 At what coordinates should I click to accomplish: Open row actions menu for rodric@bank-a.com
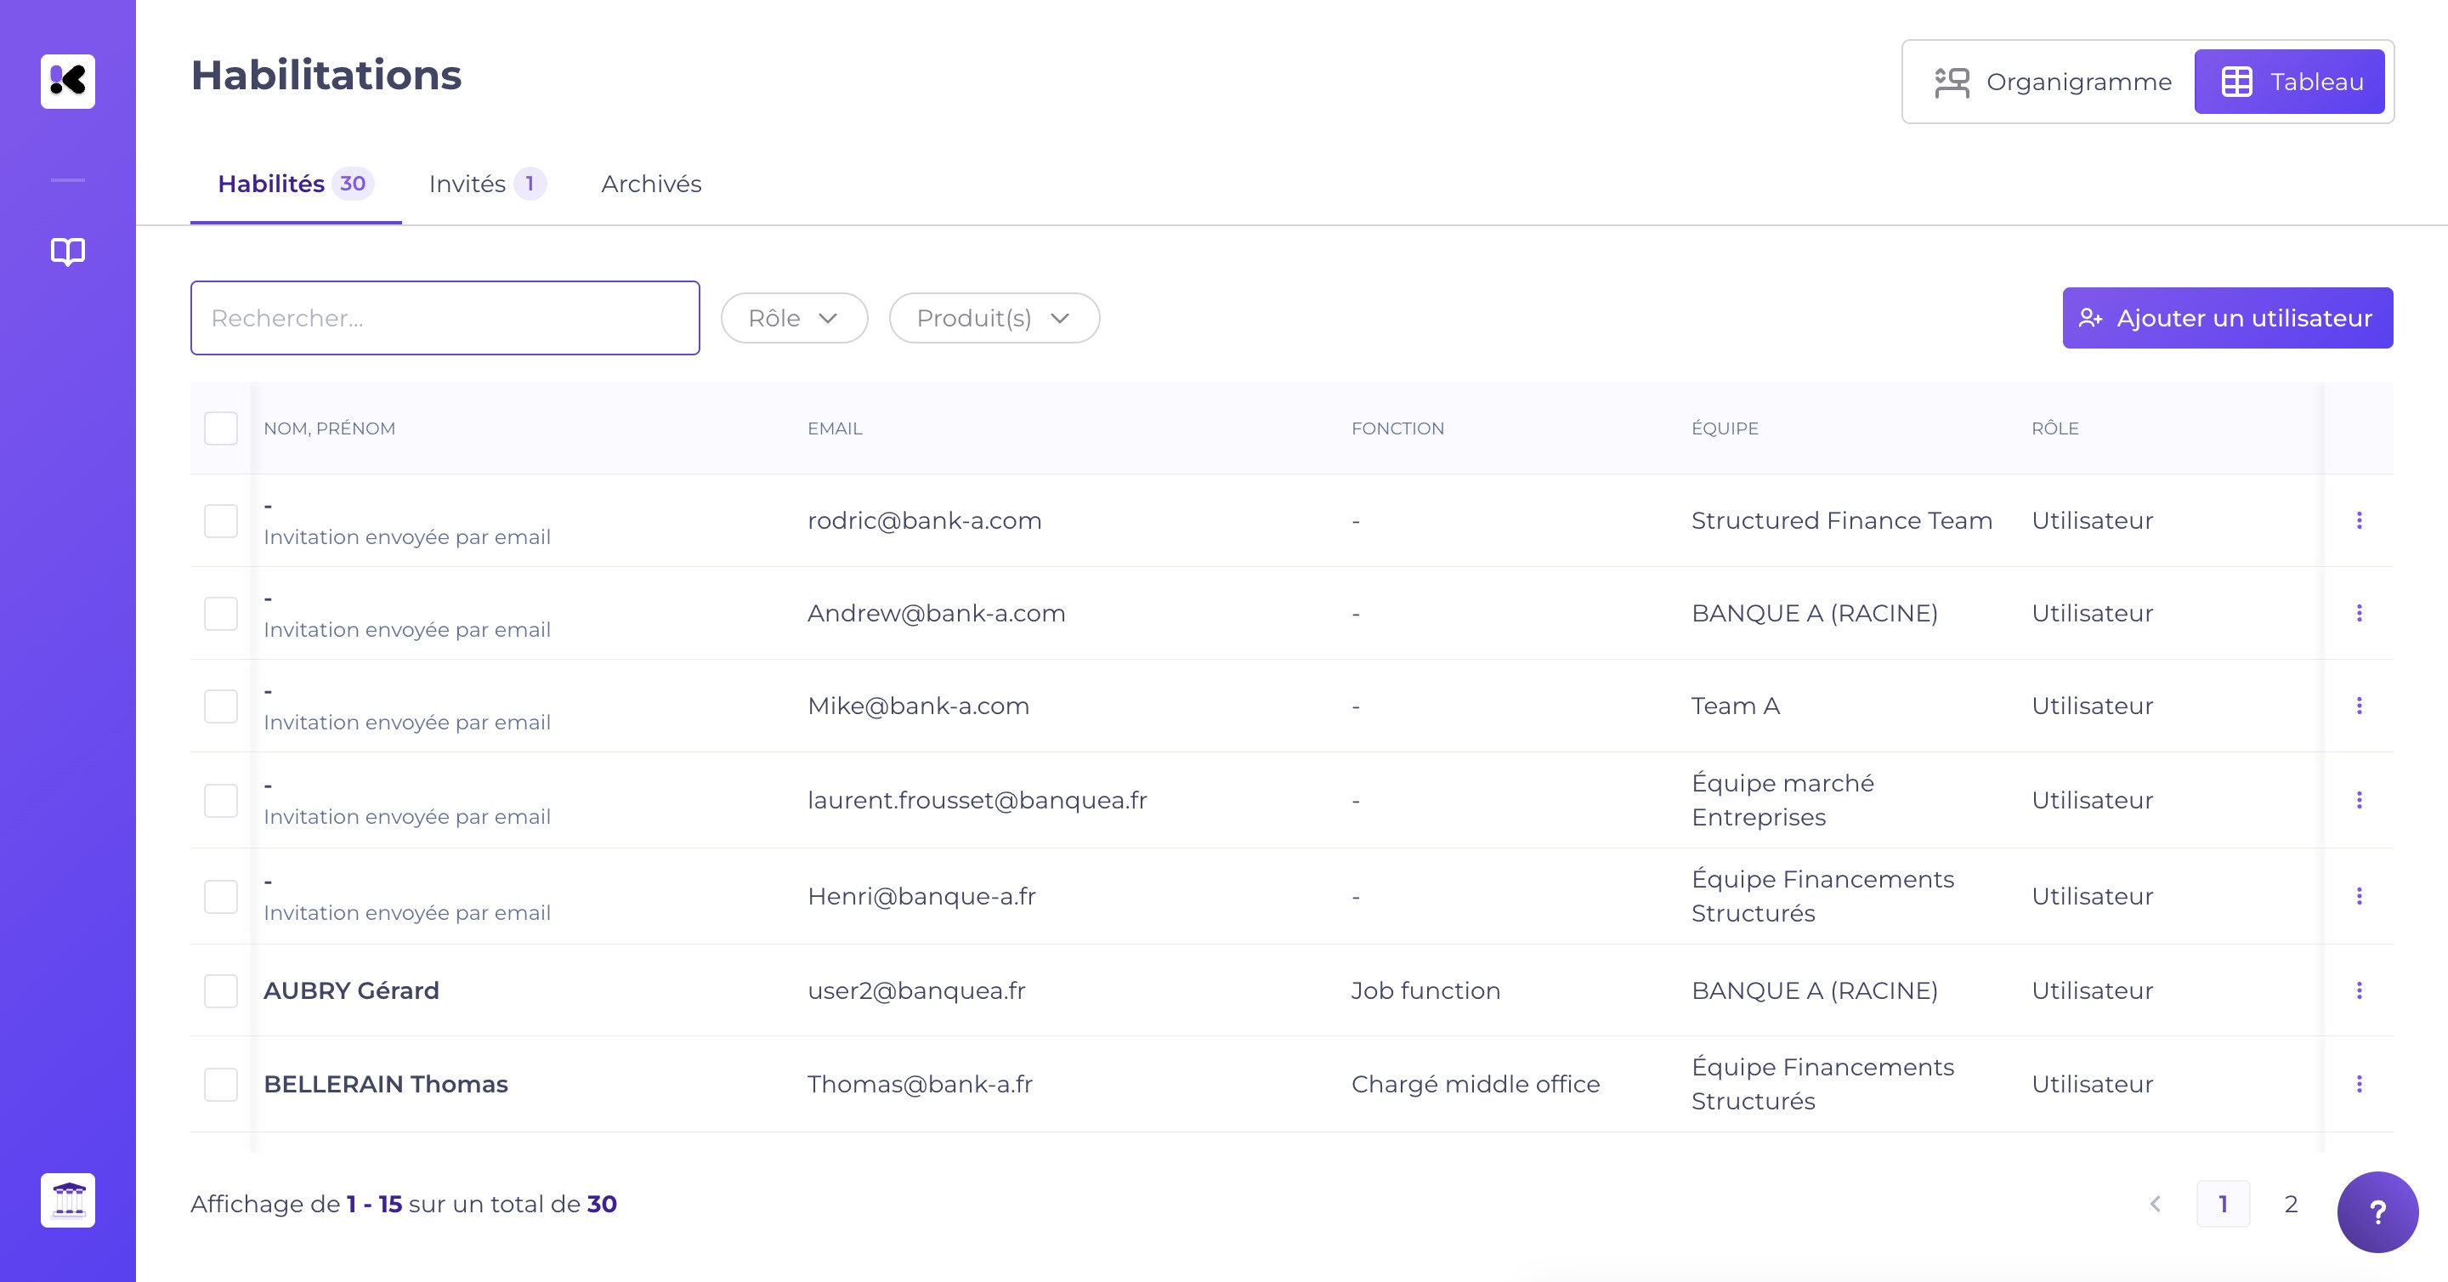pyautogui.click(x=2359, y=519)
